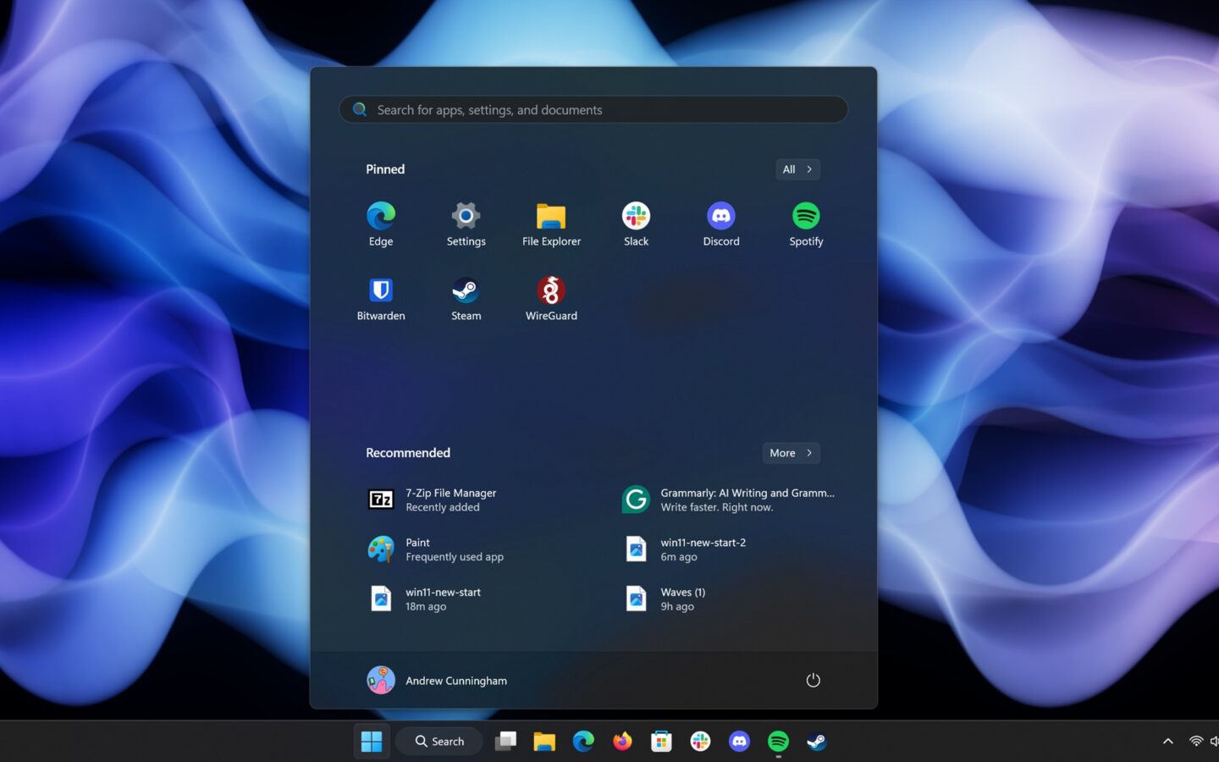1219x762 pixels.
Task: Launch Bitwarden password manager
Action: pyautogui.click(x=380, y=297)
